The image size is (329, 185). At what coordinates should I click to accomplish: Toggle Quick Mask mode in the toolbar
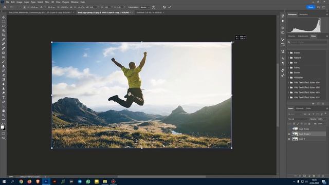point(4,134)
